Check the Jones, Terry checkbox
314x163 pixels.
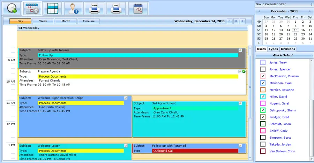coord(263,63)
